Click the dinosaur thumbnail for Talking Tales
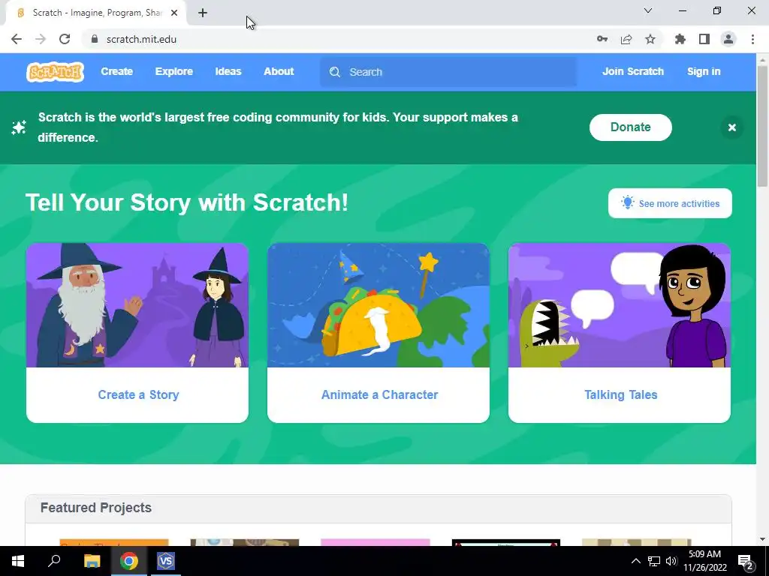 tap(620, 305)
